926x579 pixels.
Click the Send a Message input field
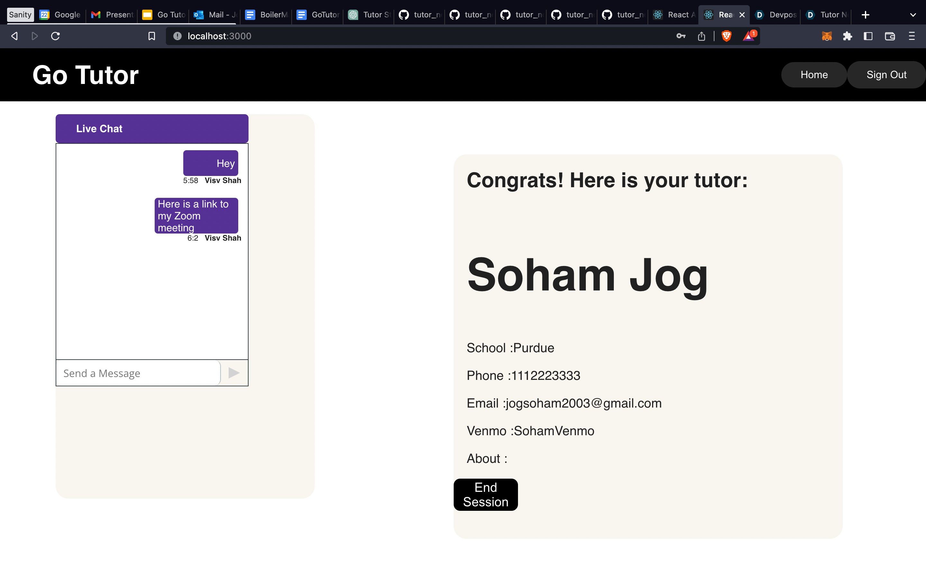138,372
